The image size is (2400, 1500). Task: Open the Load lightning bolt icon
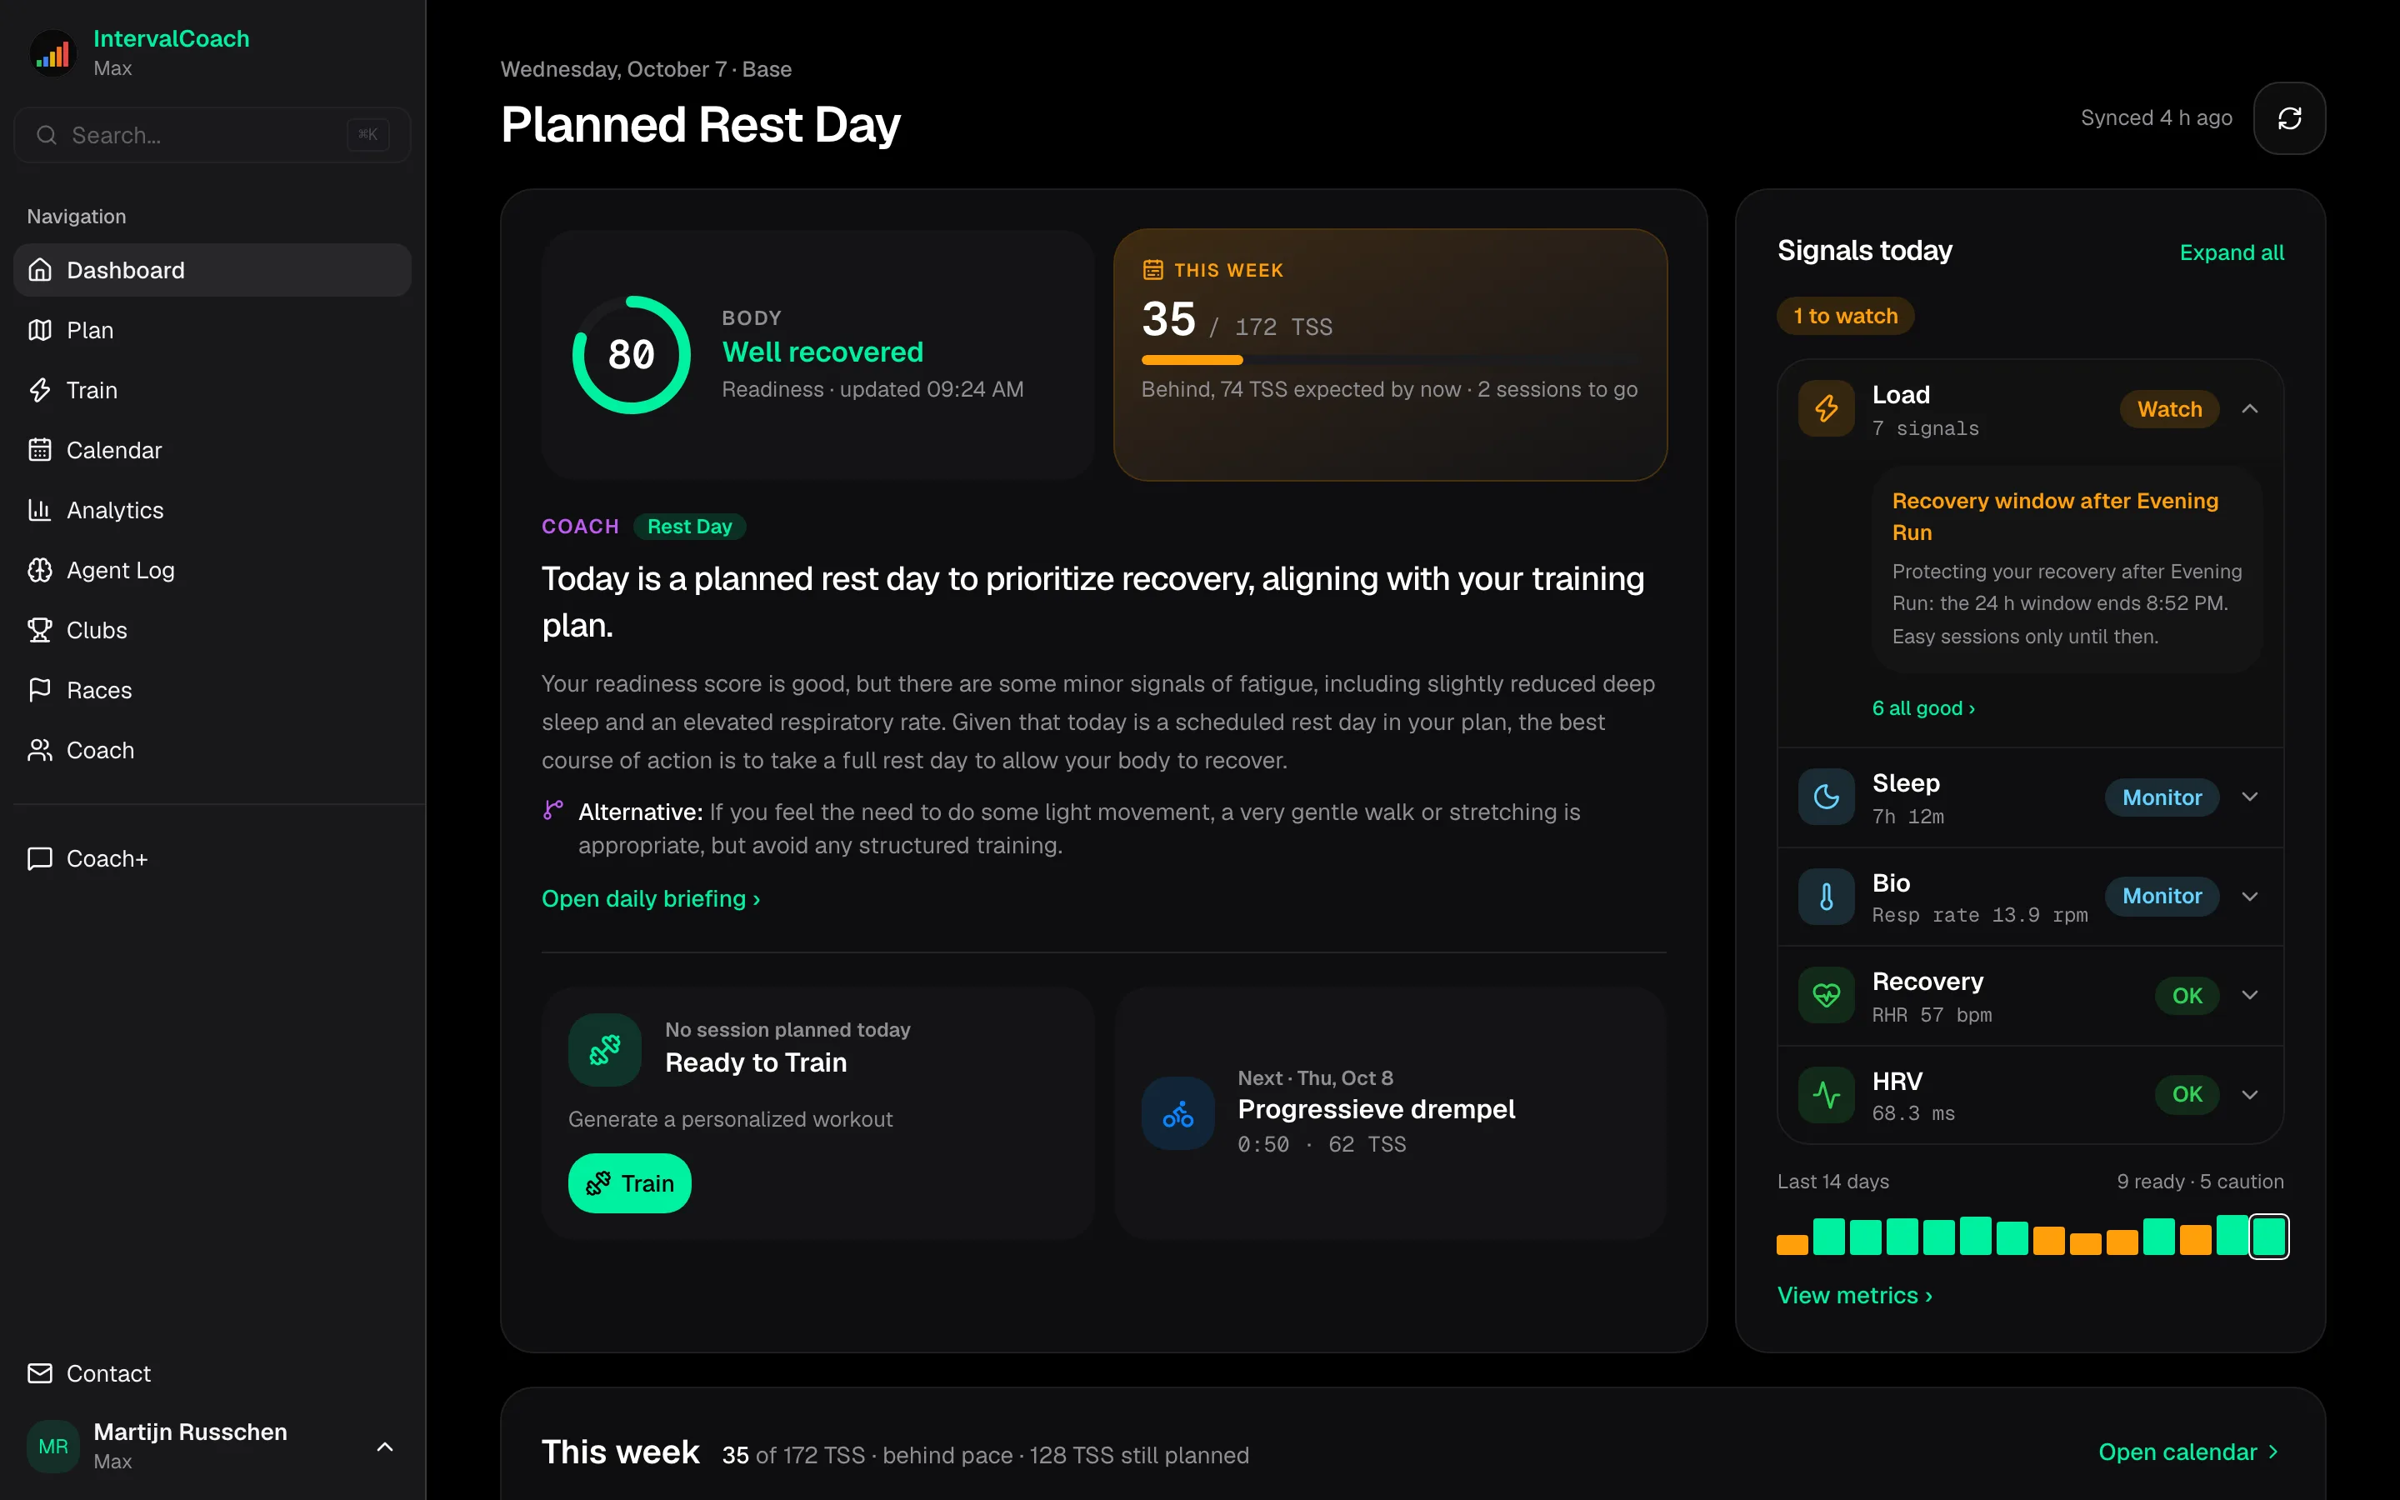coord(1826,408)
